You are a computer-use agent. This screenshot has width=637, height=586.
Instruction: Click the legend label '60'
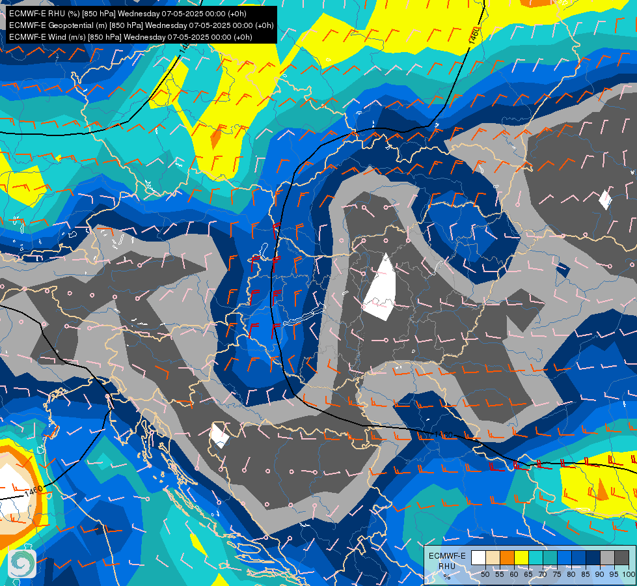point(514,574)
